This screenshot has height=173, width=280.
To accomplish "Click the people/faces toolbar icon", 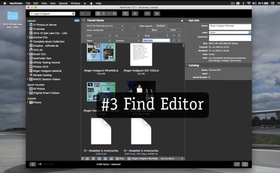I will point(135,14).
